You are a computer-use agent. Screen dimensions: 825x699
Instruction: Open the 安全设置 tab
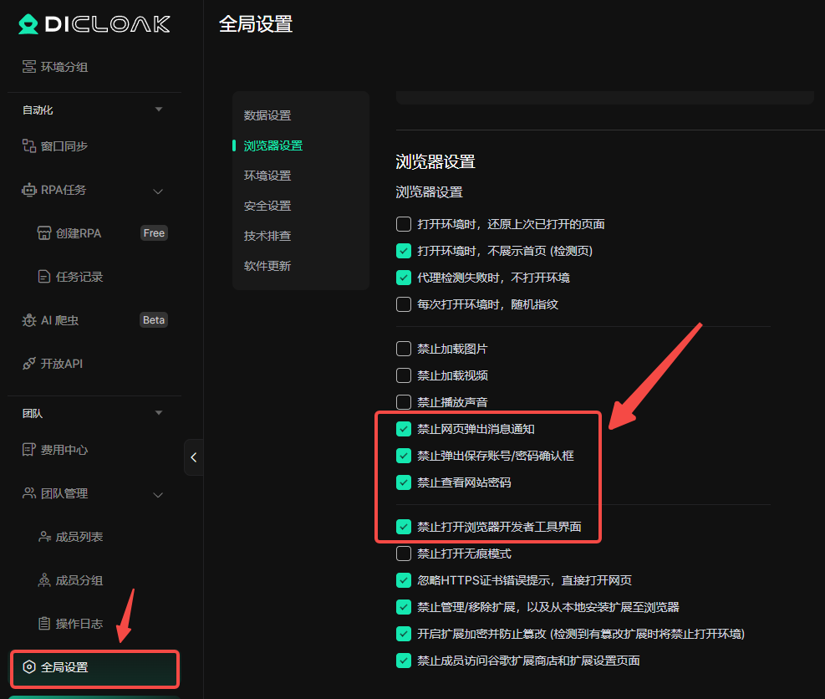point(267,206)
